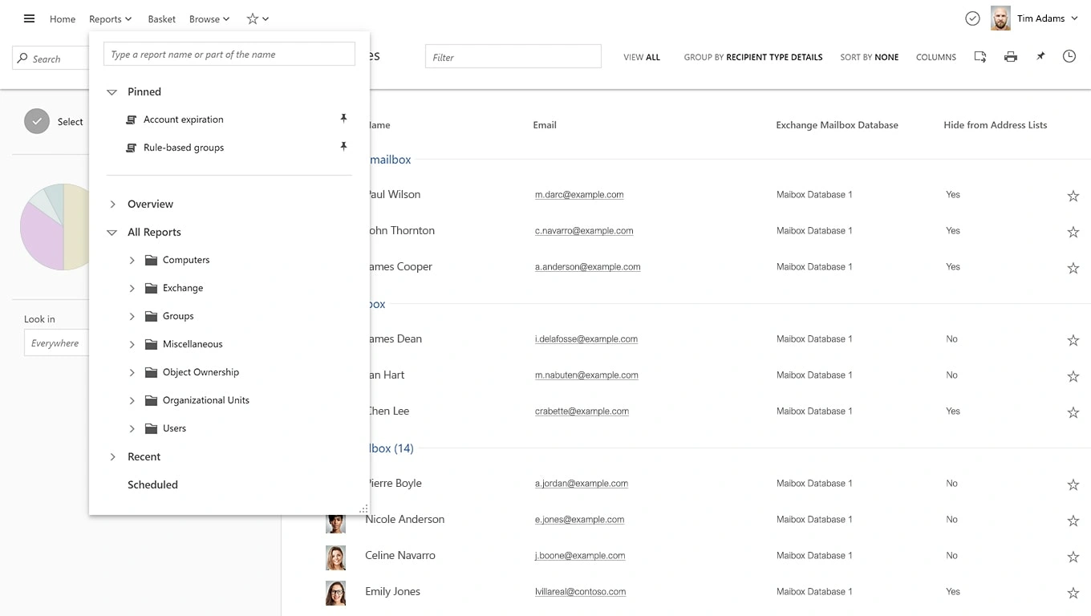Open m.darc@example.com email link
Screen dimensions: 1091x616
pos(578,195)
